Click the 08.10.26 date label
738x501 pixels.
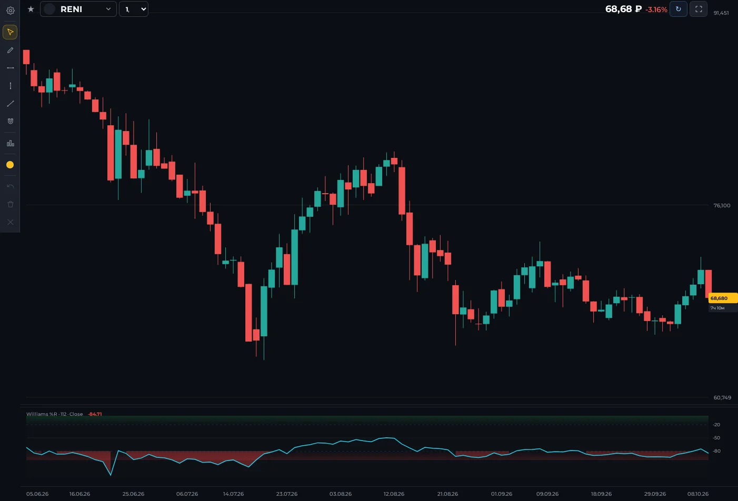coord(698,494)
